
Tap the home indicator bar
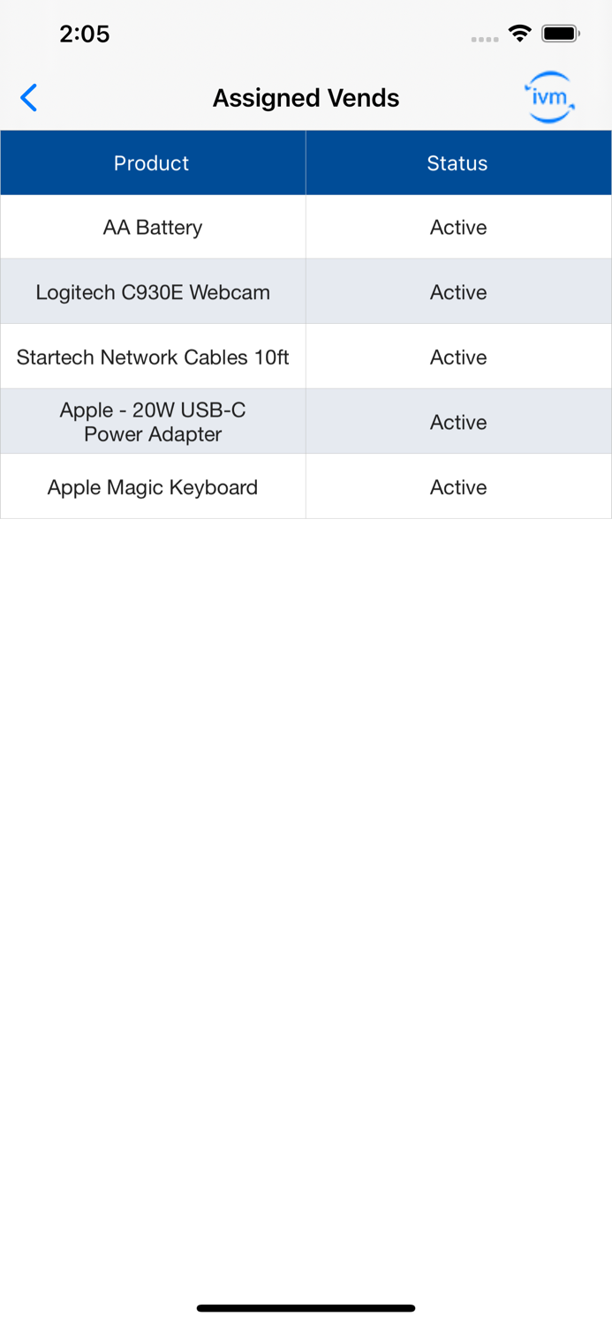coord(306,1308)
